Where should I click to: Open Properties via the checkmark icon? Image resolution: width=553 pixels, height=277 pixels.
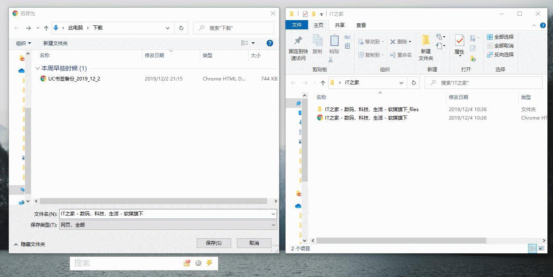click(459, 41)
